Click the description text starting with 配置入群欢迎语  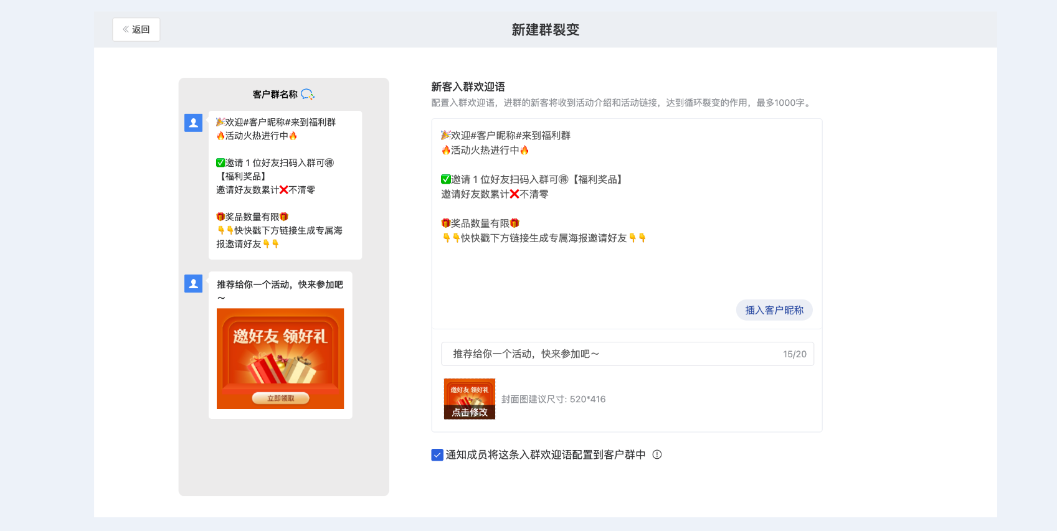[623, 103]
